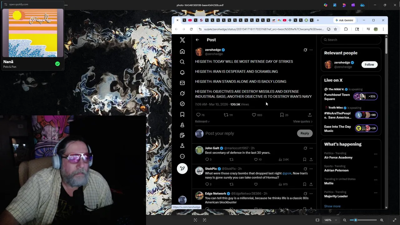Open Chrome extensions puzzle icon
Image resolution: width=400 pixels, height=225 pixels.
pos(346,29)
